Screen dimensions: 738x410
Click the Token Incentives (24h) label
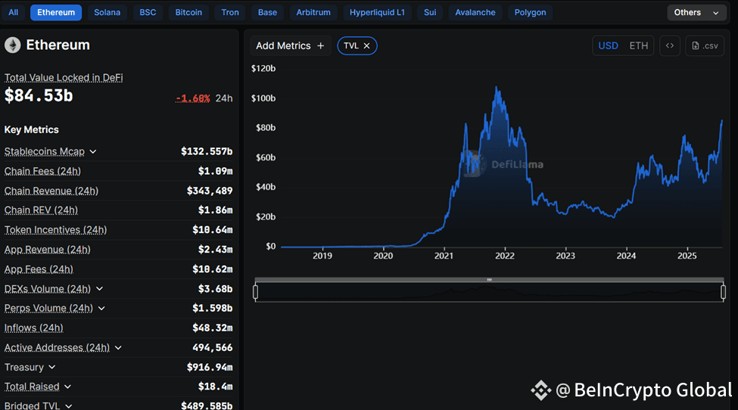55,230
